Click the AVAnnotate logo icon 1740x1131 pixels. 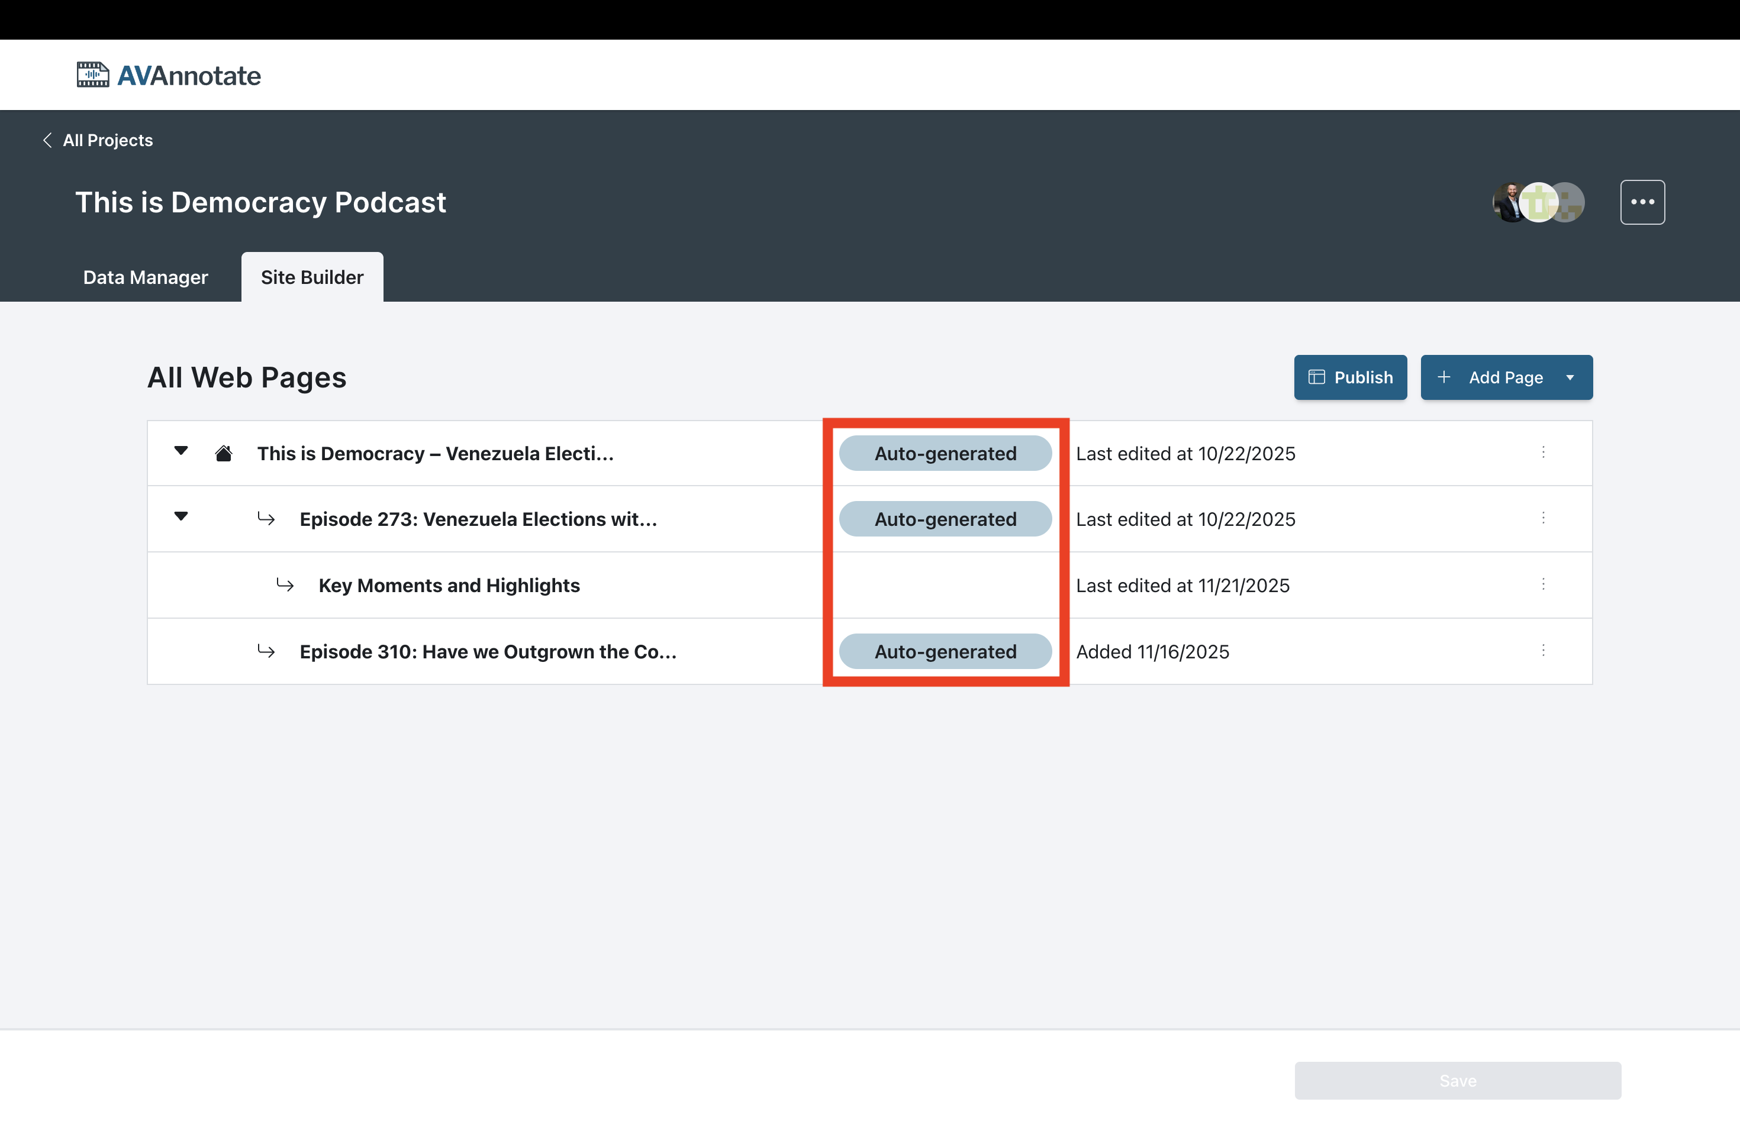click(93, 75)
